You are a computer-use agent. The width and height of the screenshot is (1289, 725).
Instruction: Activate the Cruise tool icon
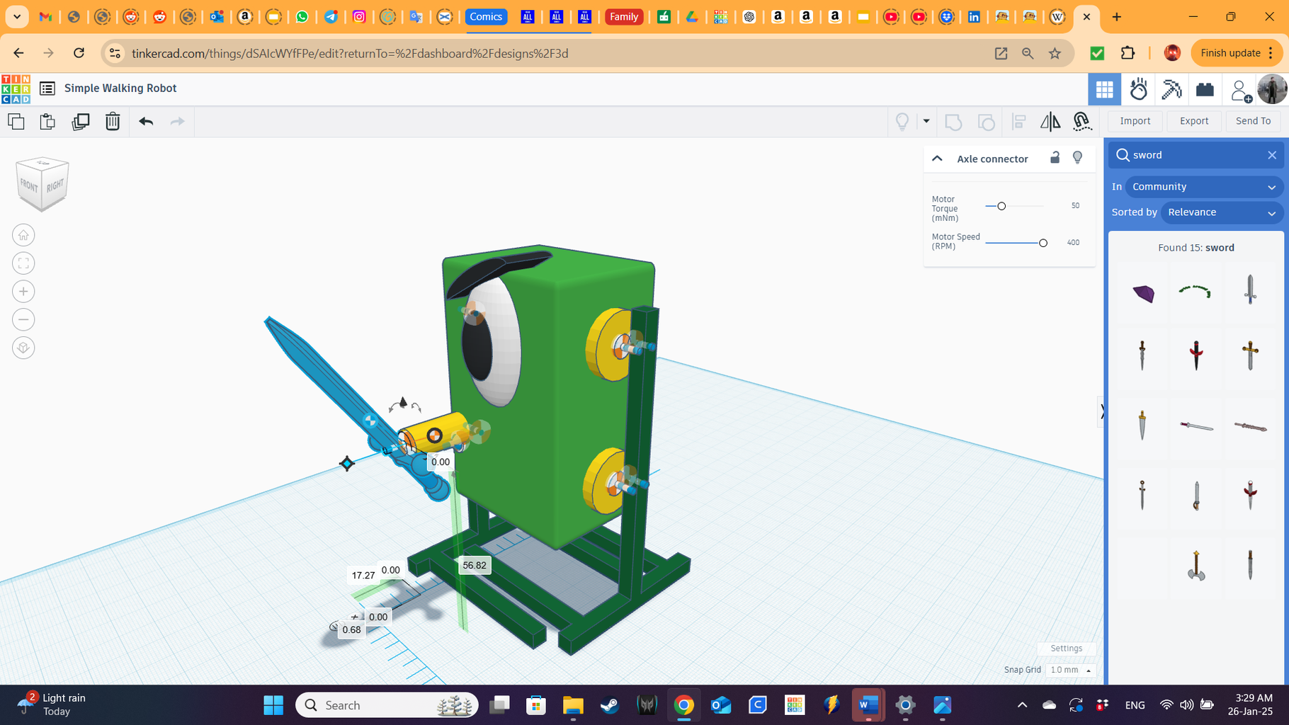coord(1081,122)
